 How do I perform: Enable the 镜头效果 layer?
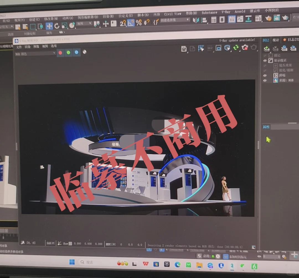[x=265, y=66]
